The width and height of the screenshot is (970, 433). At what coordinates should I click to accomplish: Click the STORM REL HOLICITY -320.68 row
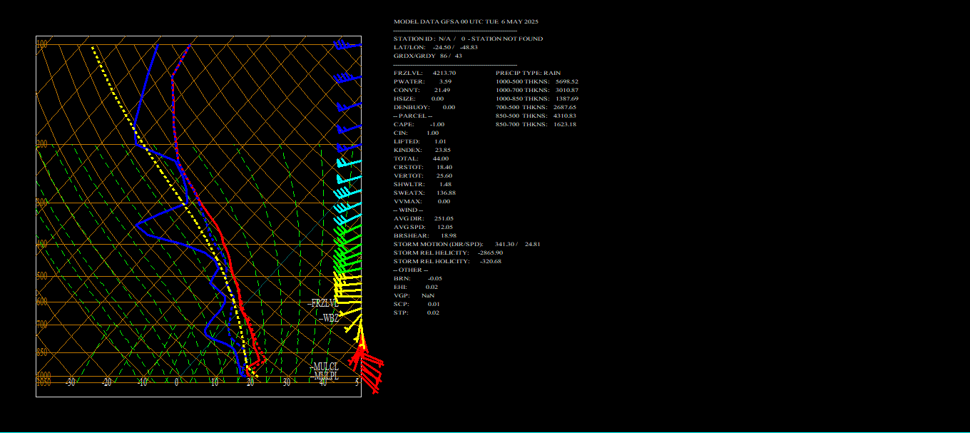click(x=447, y=261)
